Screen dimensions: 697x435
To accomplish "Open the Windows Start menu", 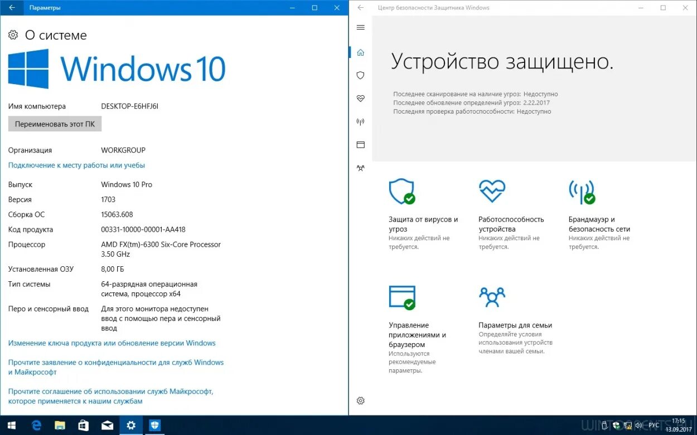I will point(12,425).
